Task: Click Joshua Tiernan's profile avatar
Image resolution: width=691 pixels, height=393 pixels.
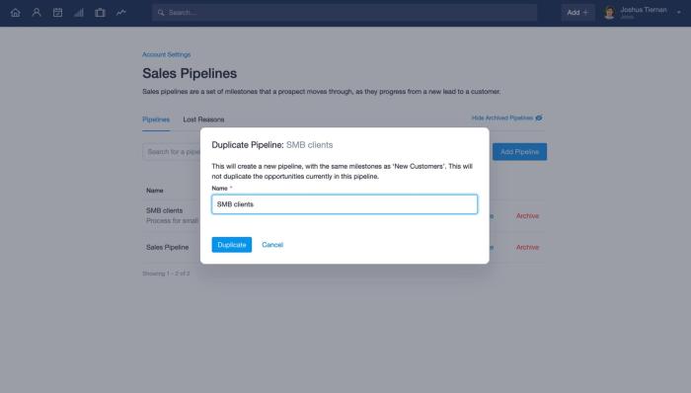Action: point(609,13)
